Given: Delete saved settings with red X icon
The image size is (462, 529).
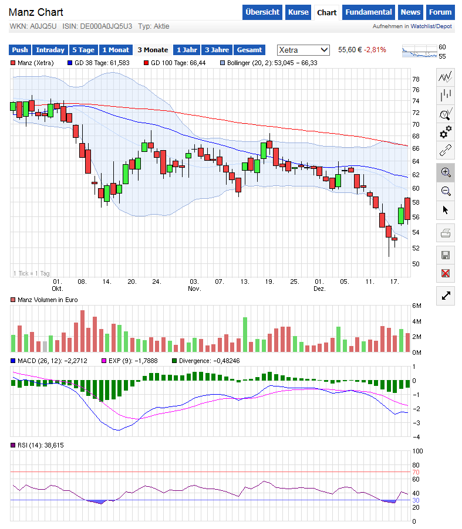Looking at the screenshot, I should [x=446, y=273].
